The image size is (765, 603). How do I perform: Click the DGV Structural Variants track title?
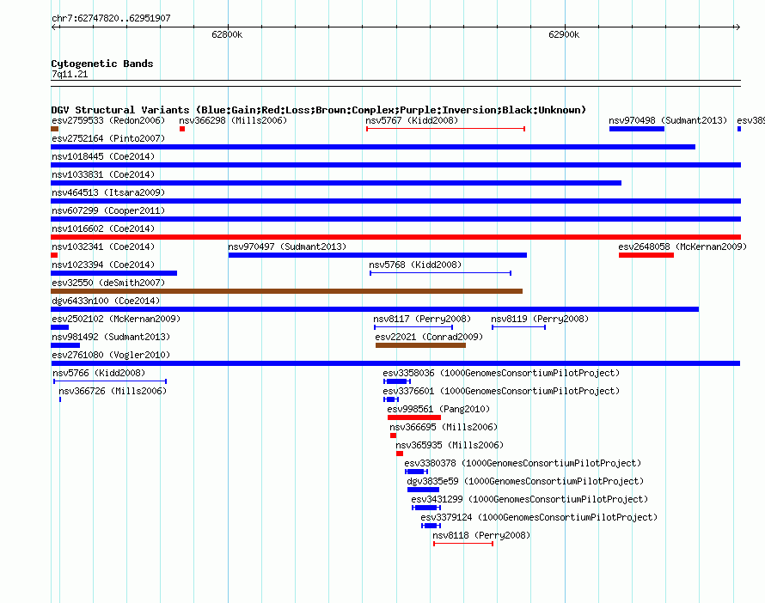tap(319, 110)
